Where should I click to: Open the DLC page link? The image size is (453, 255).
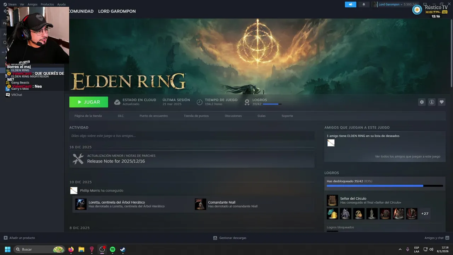[x=121, y=116]
